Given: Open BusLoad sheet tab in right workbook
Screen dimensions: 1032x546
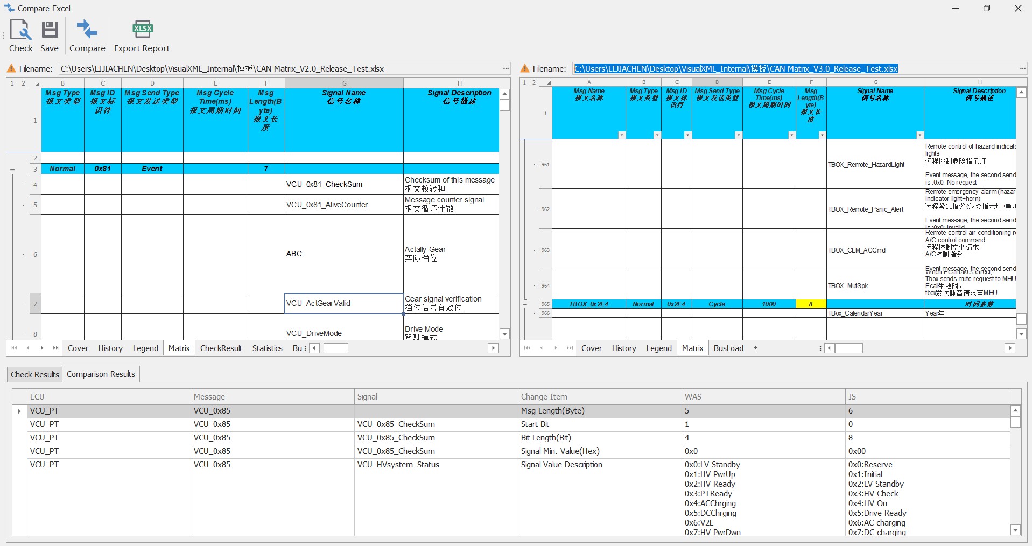Looking at the screenshot, I should (728, 348).
